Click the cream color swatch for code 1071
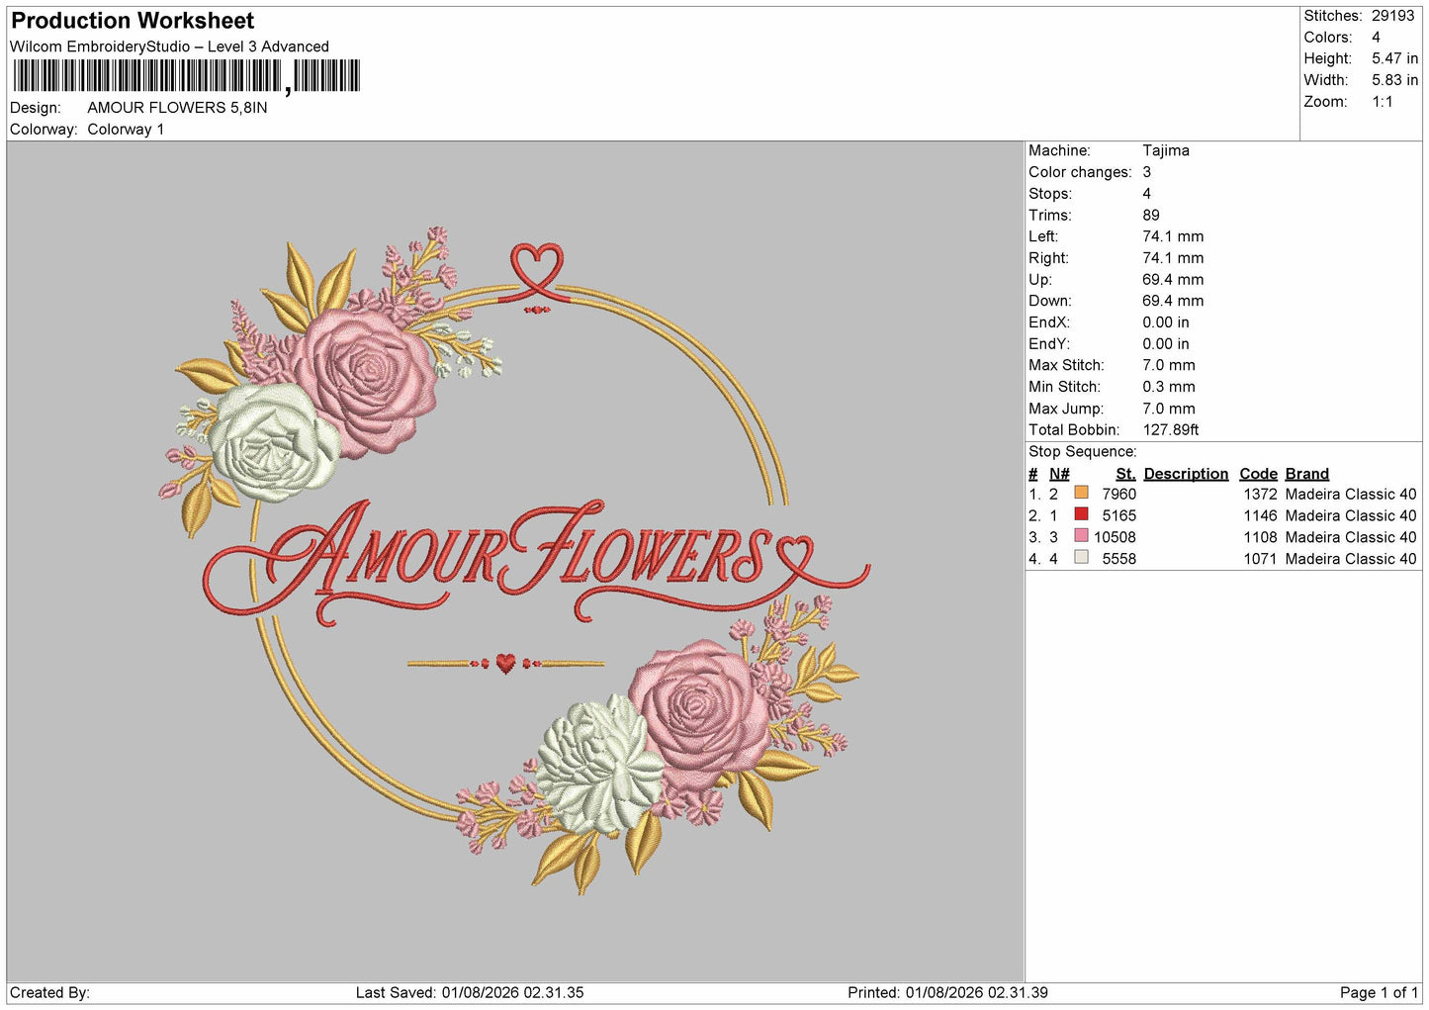Screen dimensions: 1429x1010 (x=1081, y=558)
